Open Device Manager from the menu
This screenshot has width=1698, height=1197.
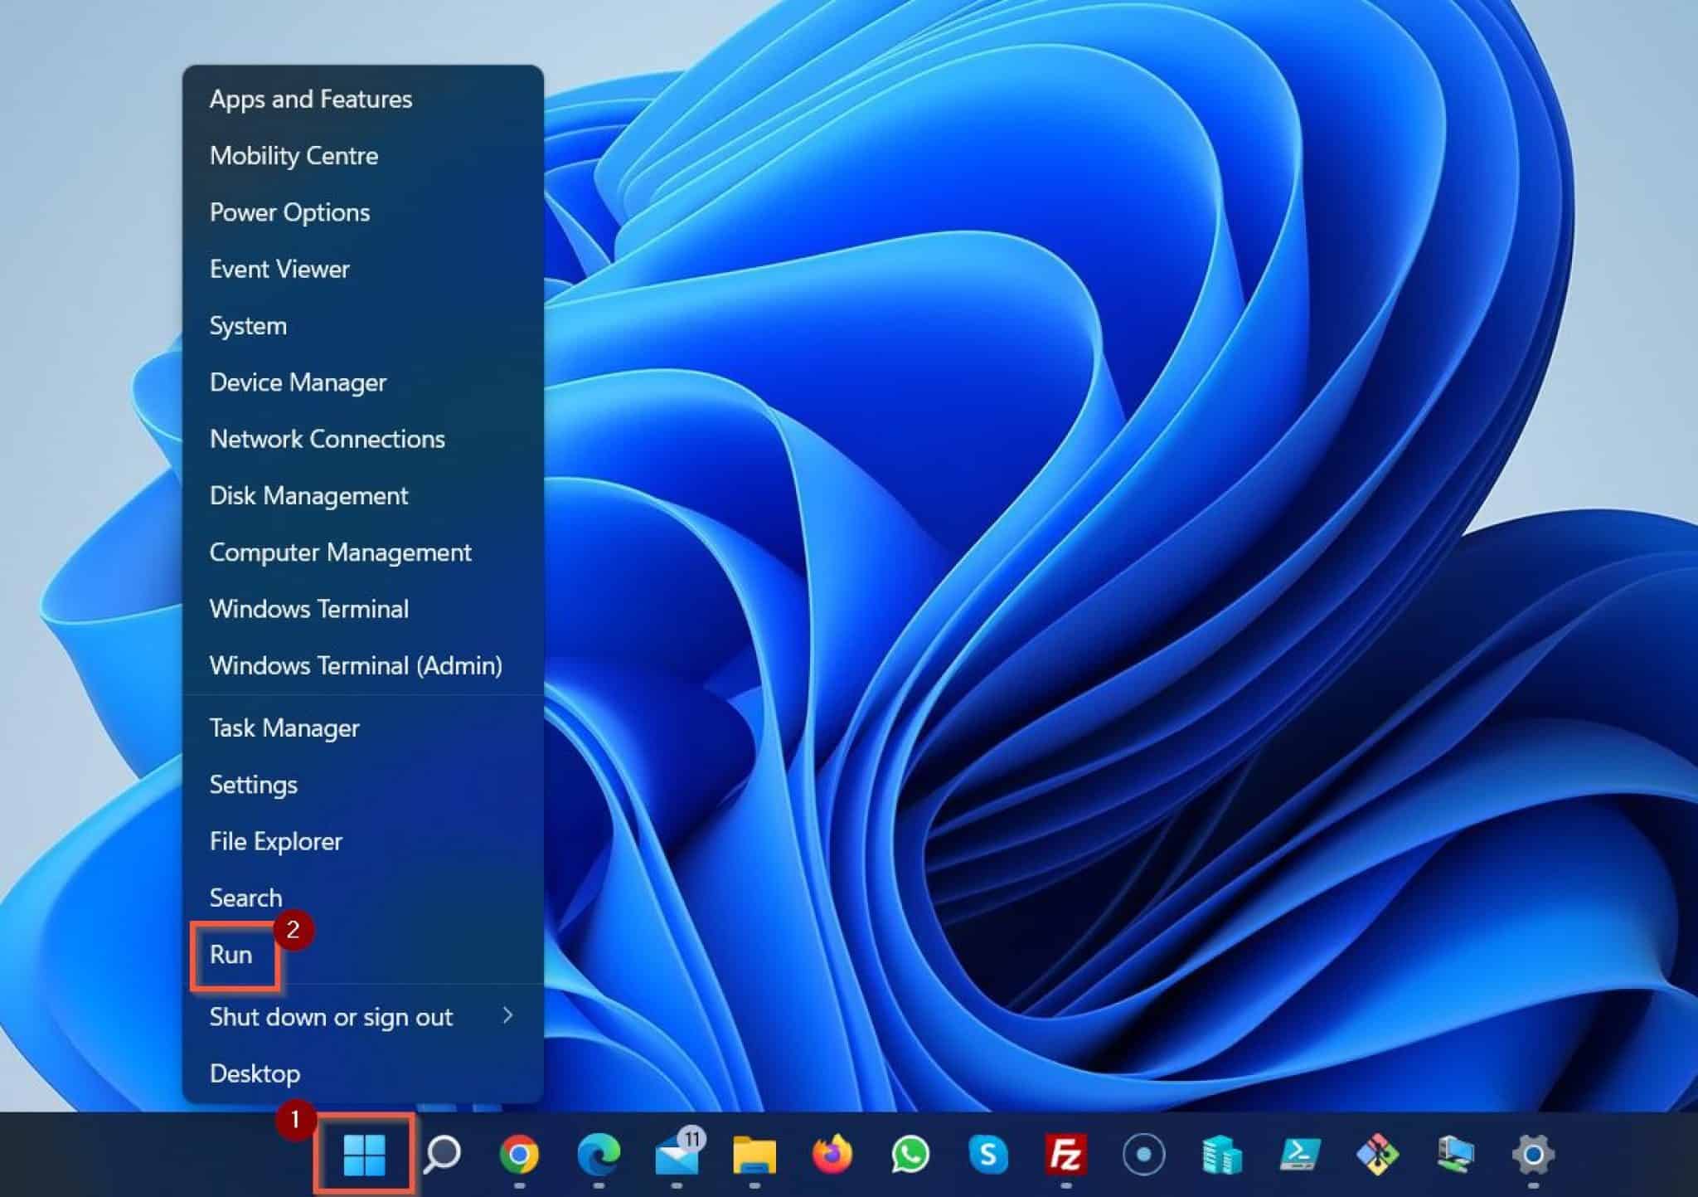pos(298,382)
